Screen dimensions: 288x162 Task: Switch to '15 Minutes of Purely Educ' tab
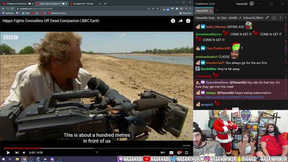[x=17, y=4]
